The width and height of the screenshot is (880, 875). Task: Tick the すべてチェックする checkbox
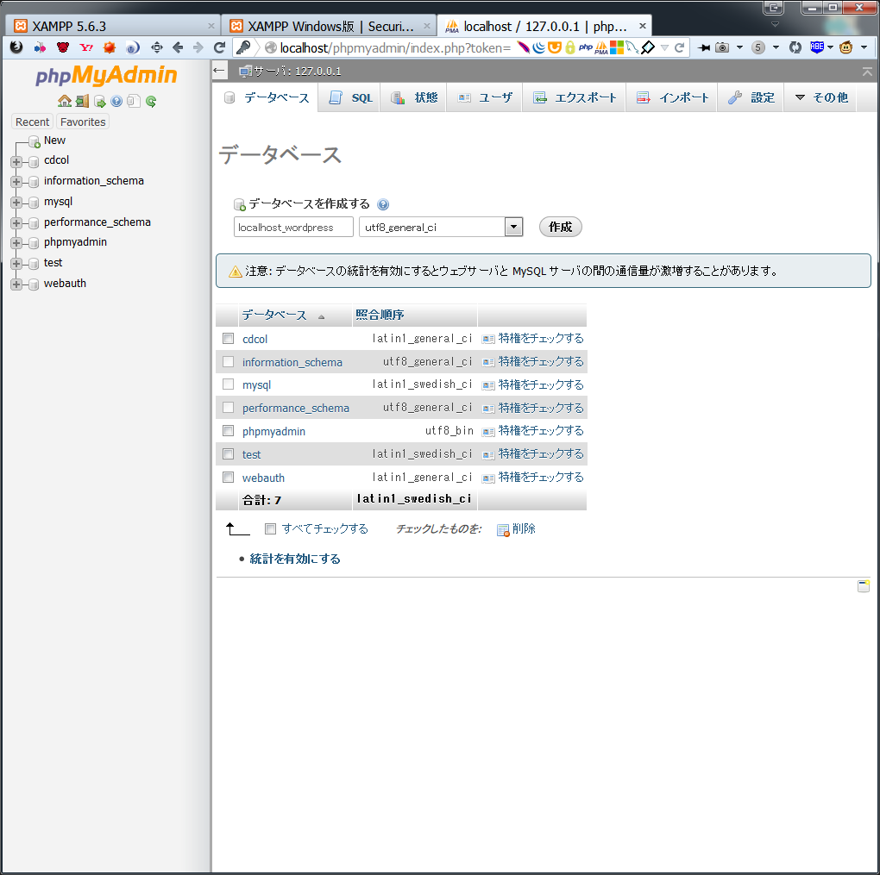[x=271, y=529]
